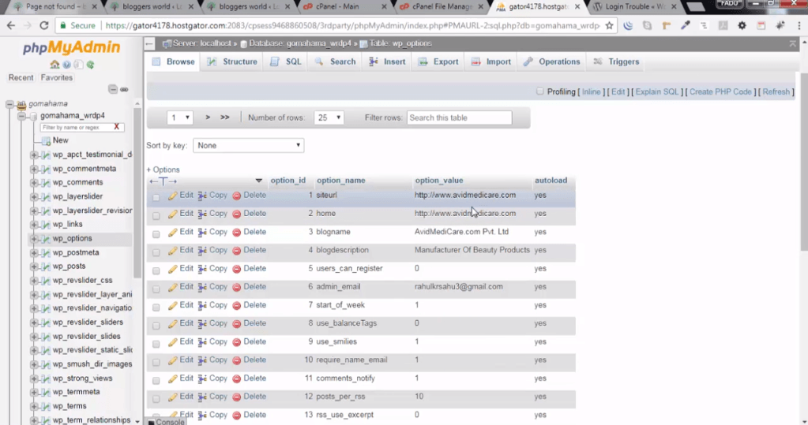Click wp_options table icon in sidebar
Viewport: 808px width, 425px height.
46,239
